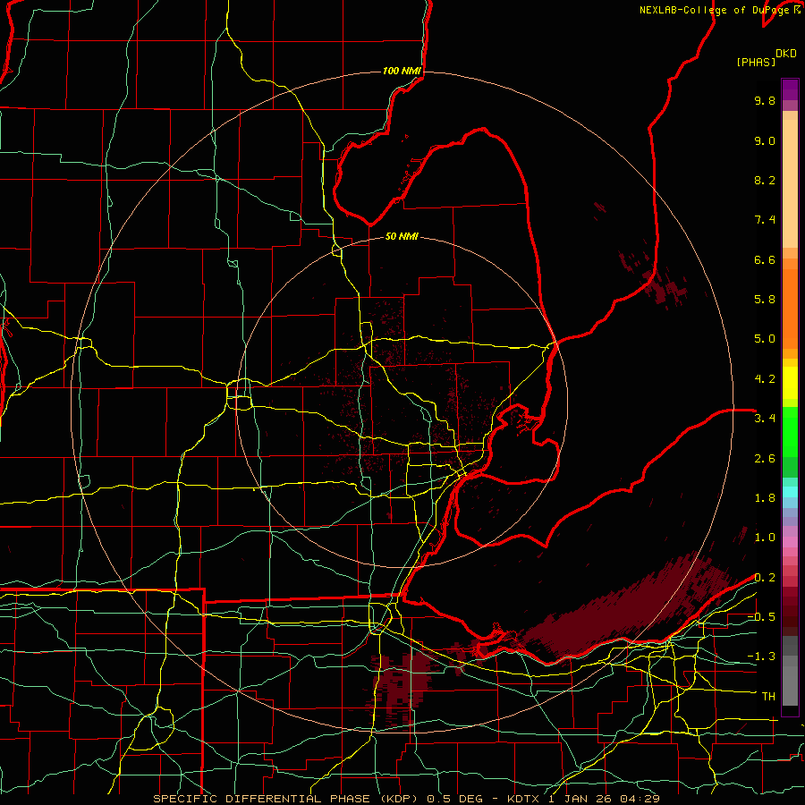Pick the bright yellow segment beside 4.2

(790, 383)
